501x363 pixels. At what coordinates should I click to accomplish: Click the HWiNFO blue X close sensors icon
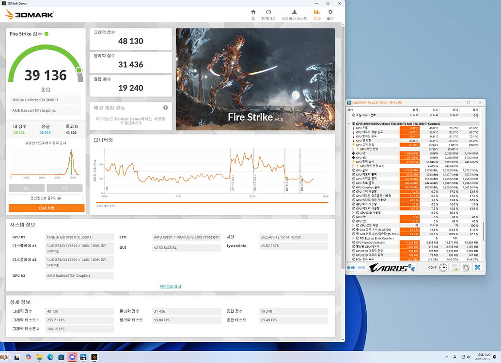(x=477, y=268)
